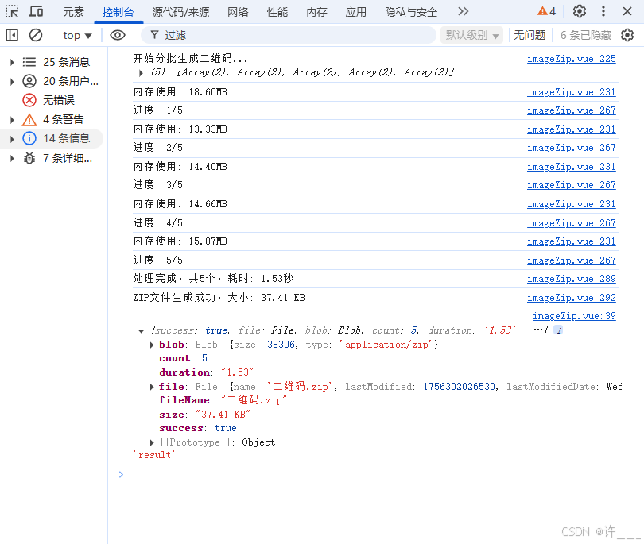The height and width of the screenshot is (544, 644).
Task: Click the fileName "二维码.zip" property
Action: click(x=223, y=400)
